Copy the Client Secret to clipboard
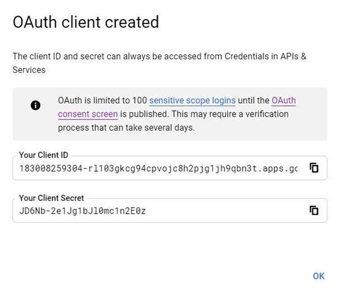This screenshot has height=295, width=342. (314, 210)
